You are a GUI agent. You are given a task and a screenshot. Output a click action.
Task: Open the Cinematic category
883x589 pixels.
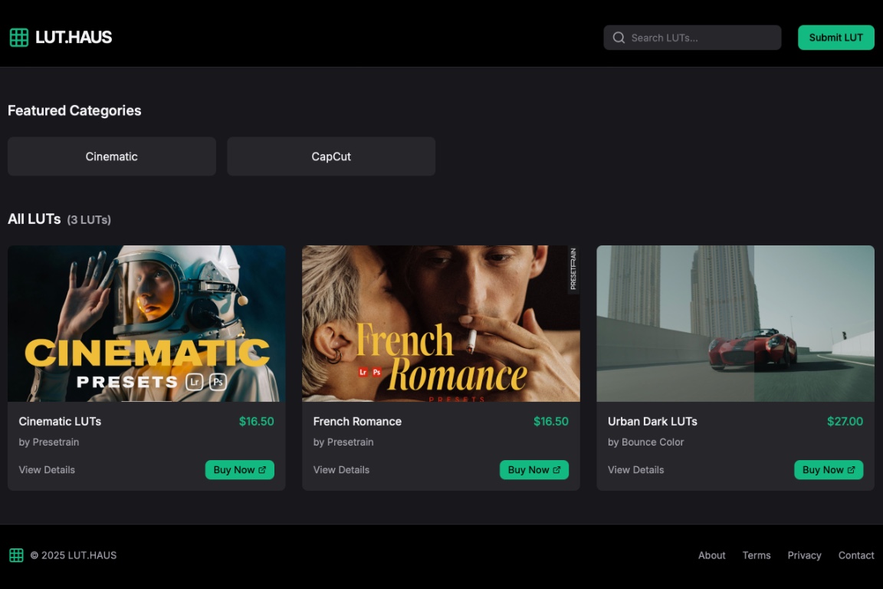point(112,156)
